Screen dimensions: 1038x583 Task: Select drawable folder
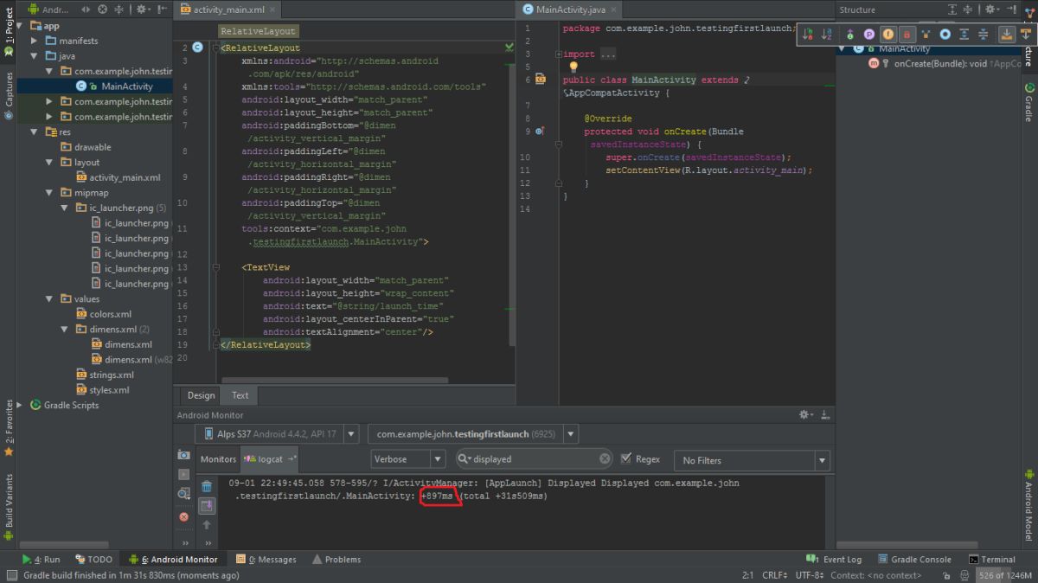click(93, 147)
